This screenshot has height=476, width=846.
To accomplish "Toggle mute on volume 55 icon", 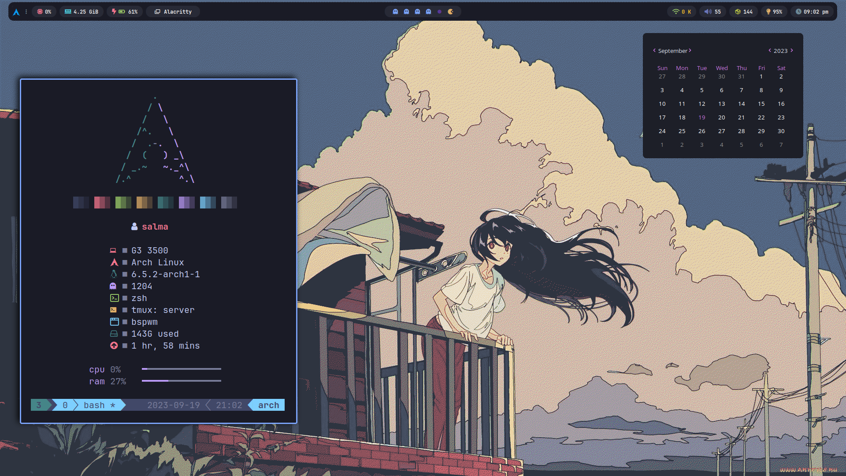I will tap(708, 12).
